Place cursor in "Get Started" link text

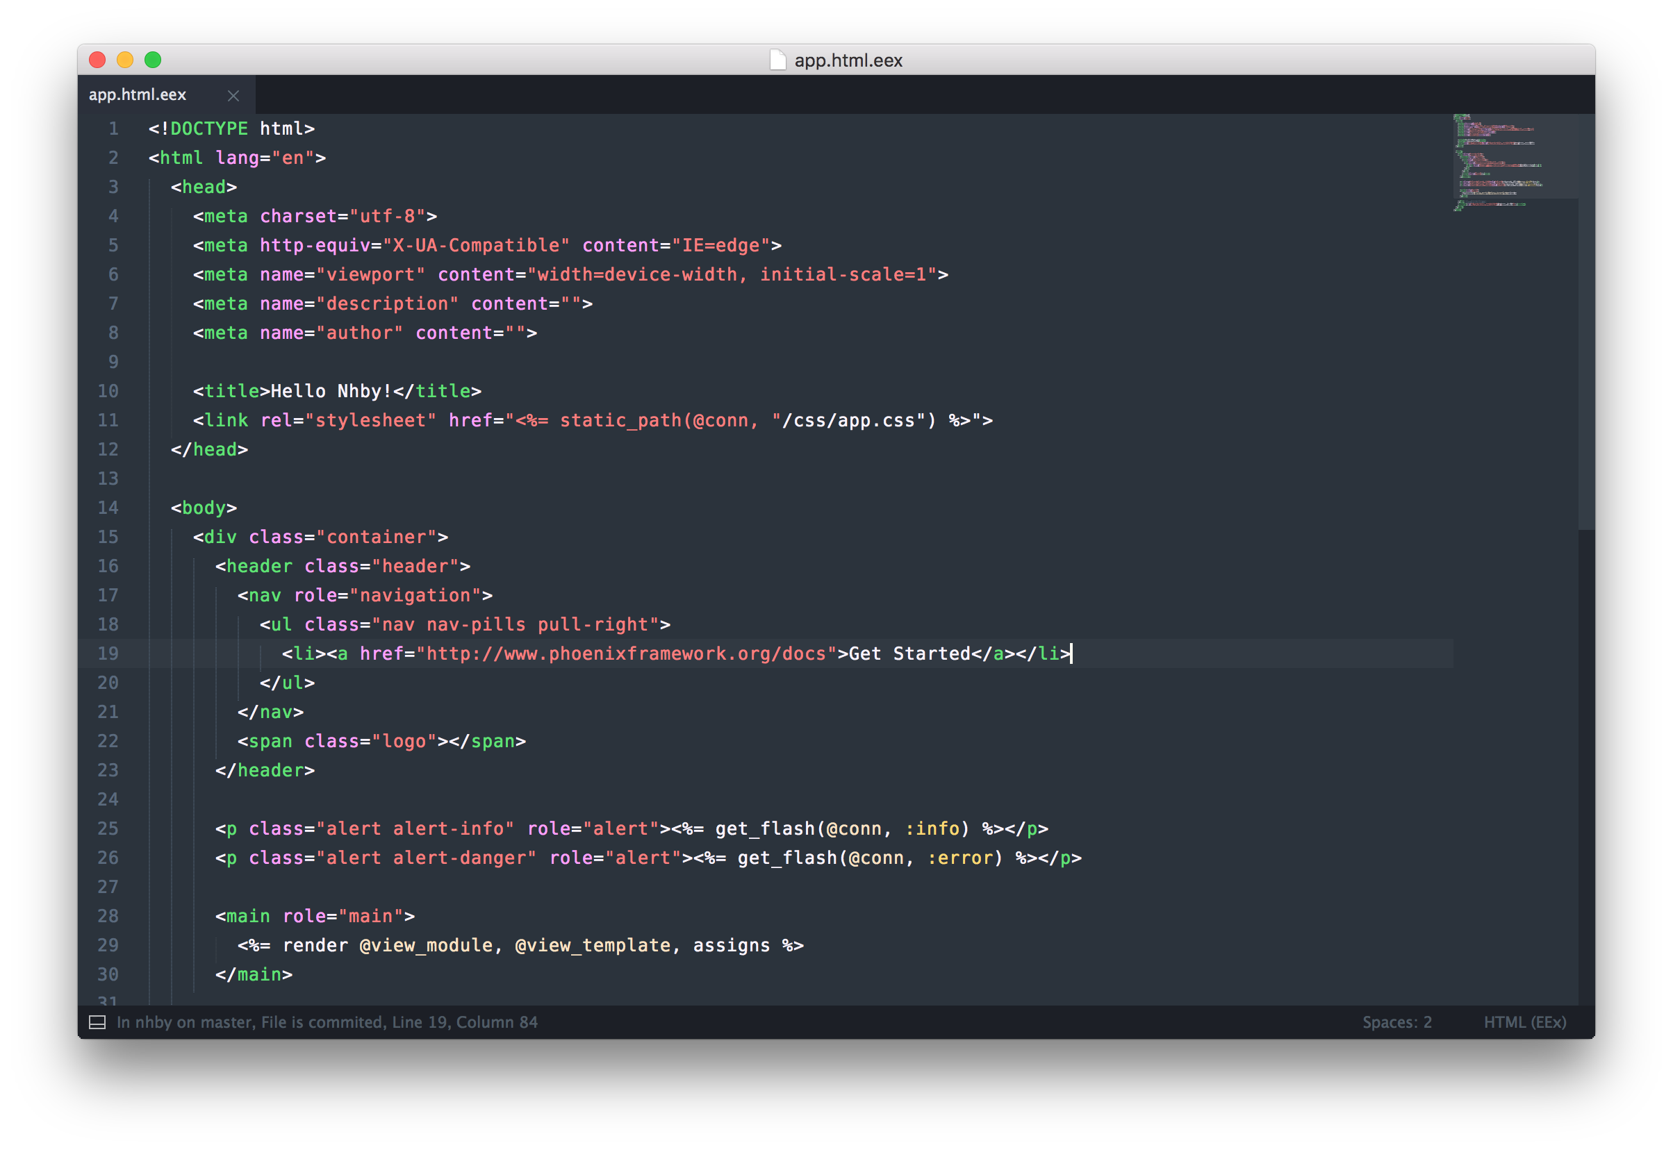909,653
